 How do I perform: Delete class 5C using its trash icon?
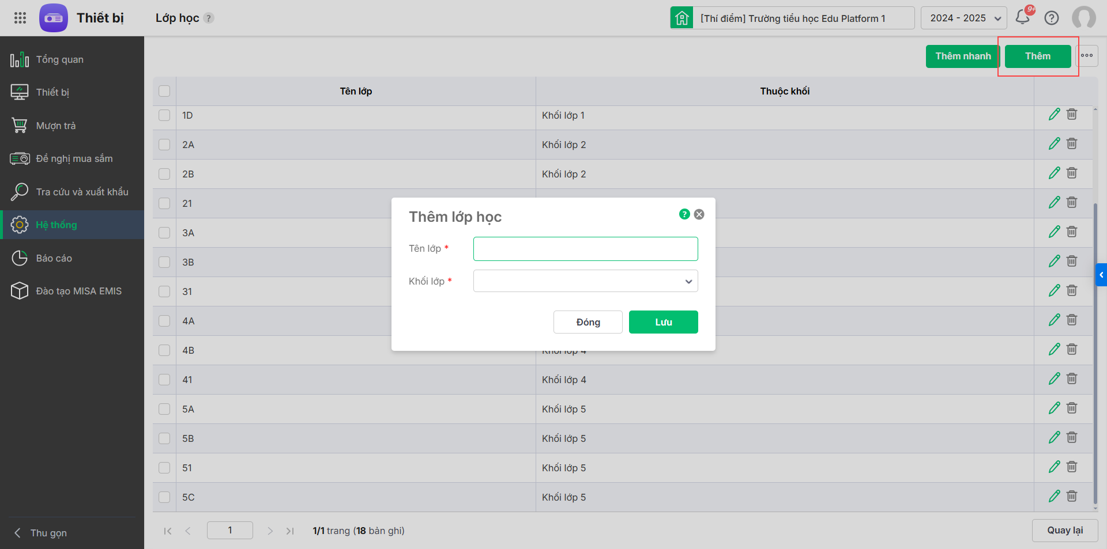(x=1072, y=496)
